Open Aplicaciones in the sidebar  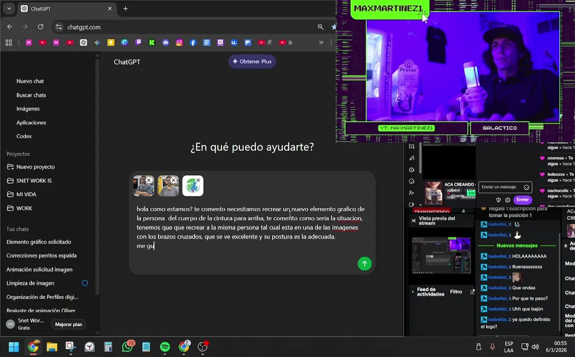click(31, 122)
